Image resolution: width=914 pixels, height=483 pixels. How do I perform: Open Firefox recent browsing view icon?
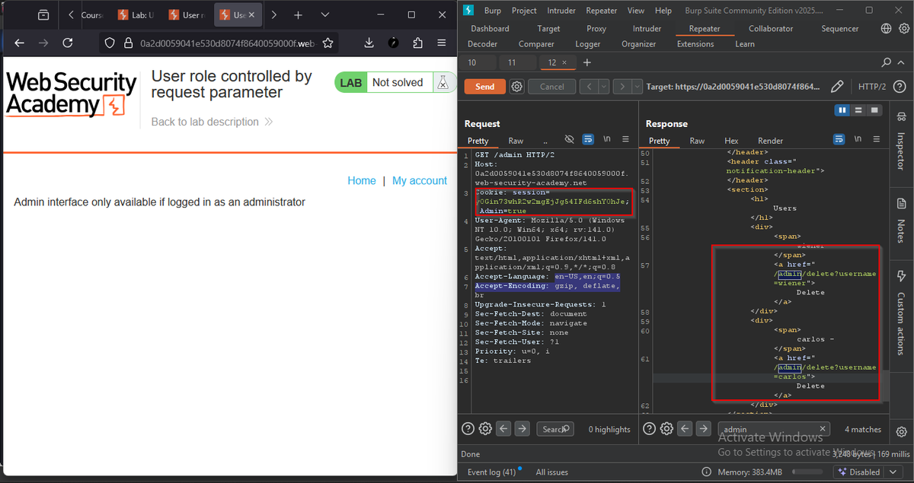coord(43,14)
